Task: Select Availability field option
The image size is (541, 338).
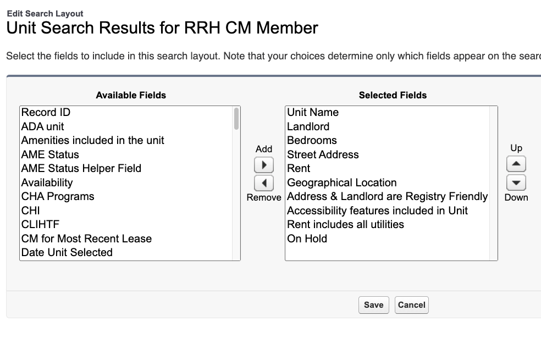Action: [x=47, y=182]
